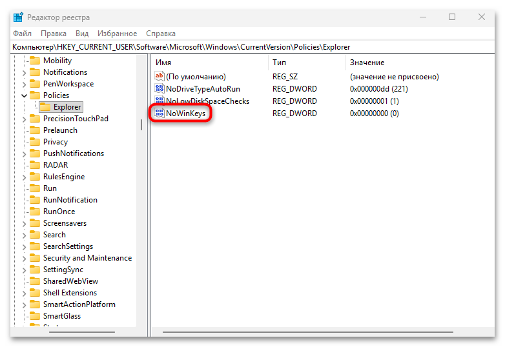505x347 pixels.
Task: Open the Справка menu
Action: point(161,34)
